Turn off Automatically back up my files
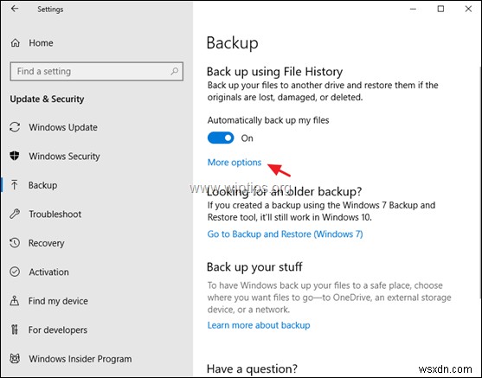 pos(221,138)
